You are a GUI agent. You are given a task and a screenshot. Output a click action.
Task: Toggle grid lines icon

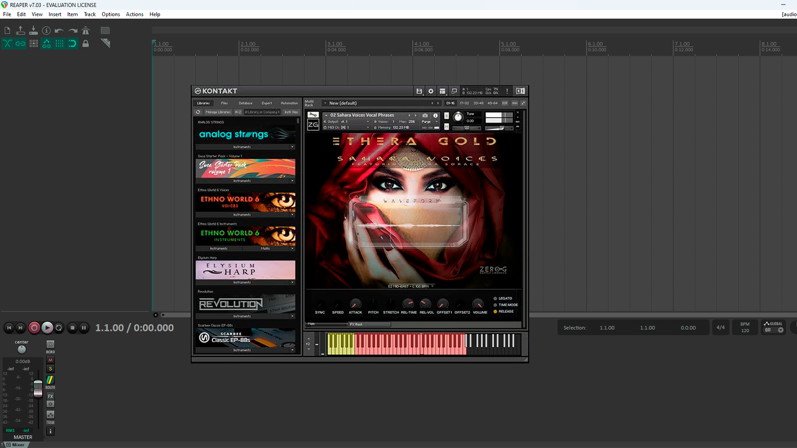coord(60,43)
